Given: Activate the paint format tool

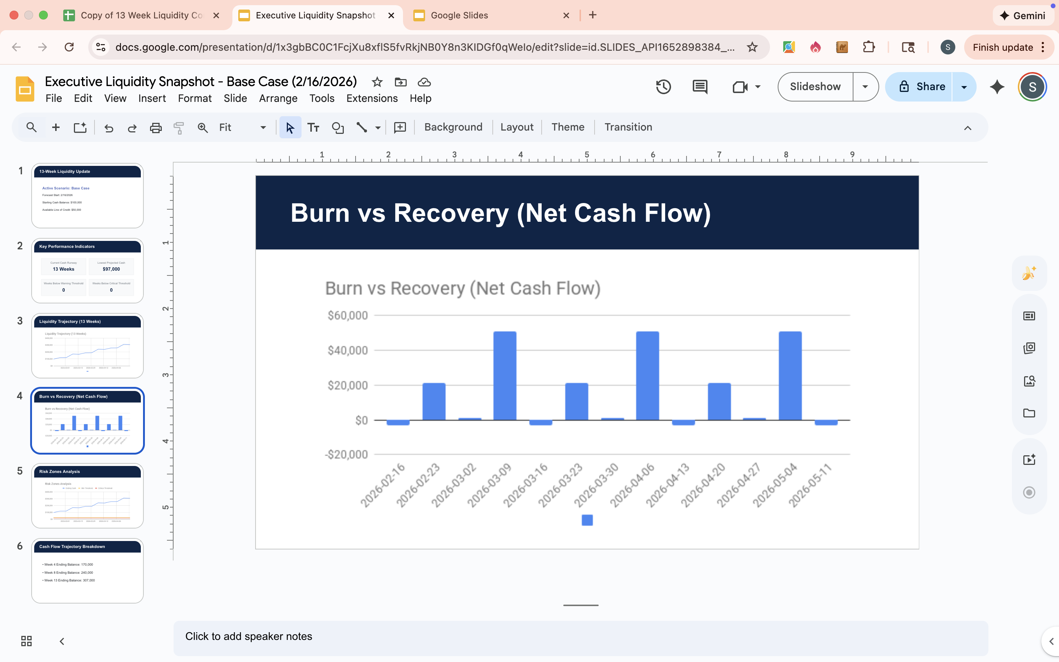Looking at the screenshot, I should [179, 127].
